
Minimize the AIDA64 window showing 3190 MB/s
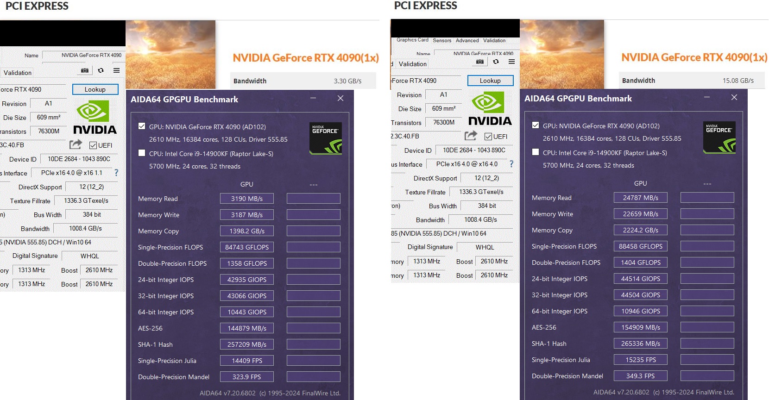tap(313, 98)
